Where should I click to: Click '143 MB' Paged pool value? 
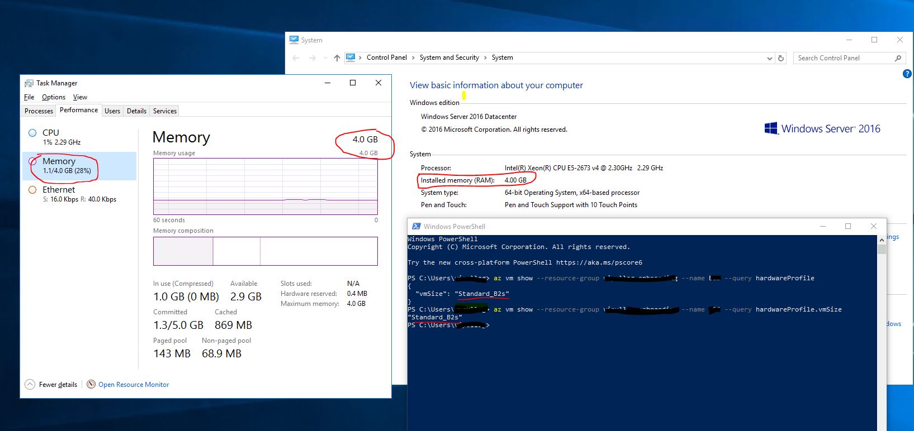pyautogui.click(x=172, y=353)
